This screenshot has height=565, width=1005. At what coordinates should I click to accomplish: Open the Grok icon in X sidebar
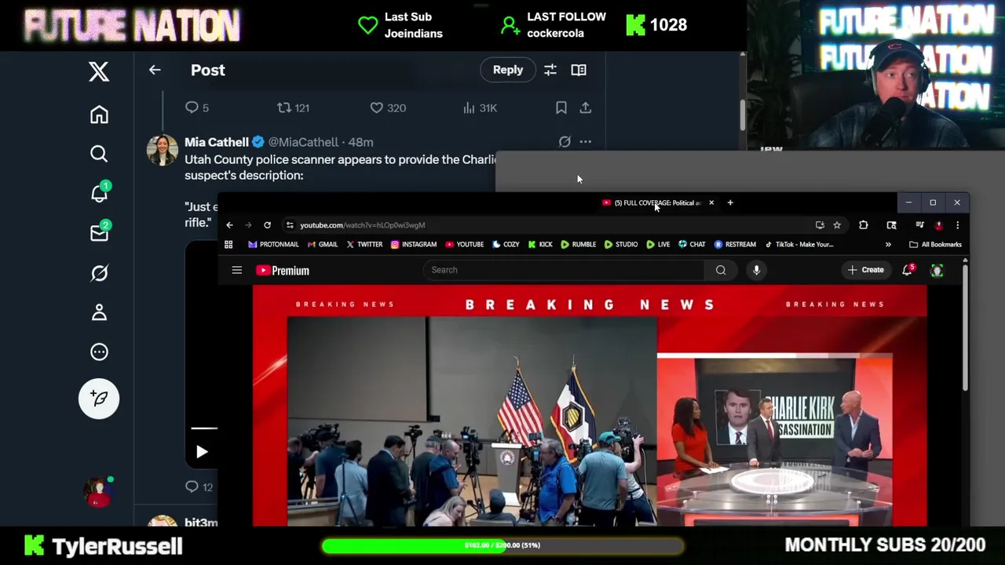(x=99, y=273)
